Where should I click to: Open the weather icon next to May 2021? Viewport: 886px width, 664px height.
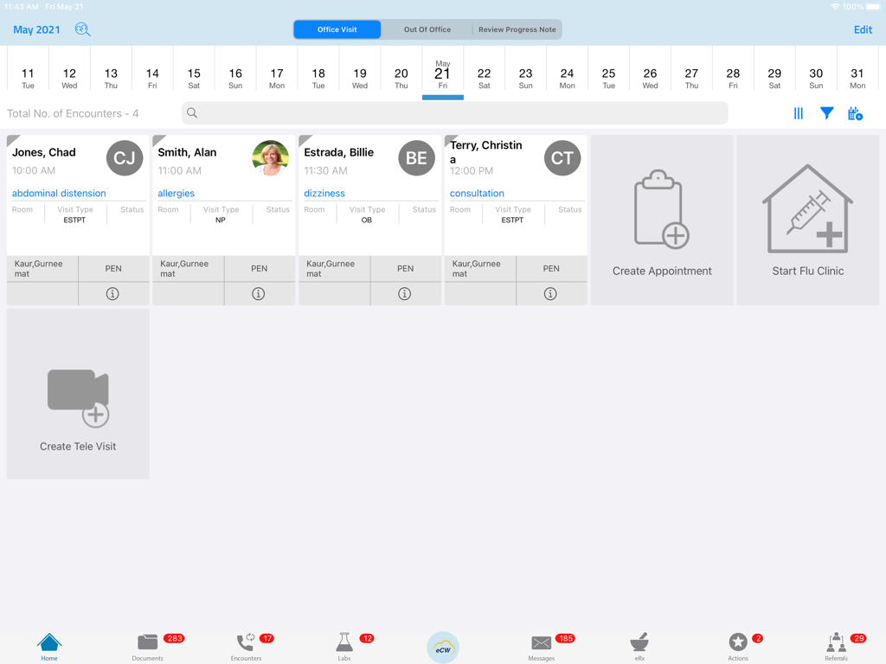tap(81, 29)
